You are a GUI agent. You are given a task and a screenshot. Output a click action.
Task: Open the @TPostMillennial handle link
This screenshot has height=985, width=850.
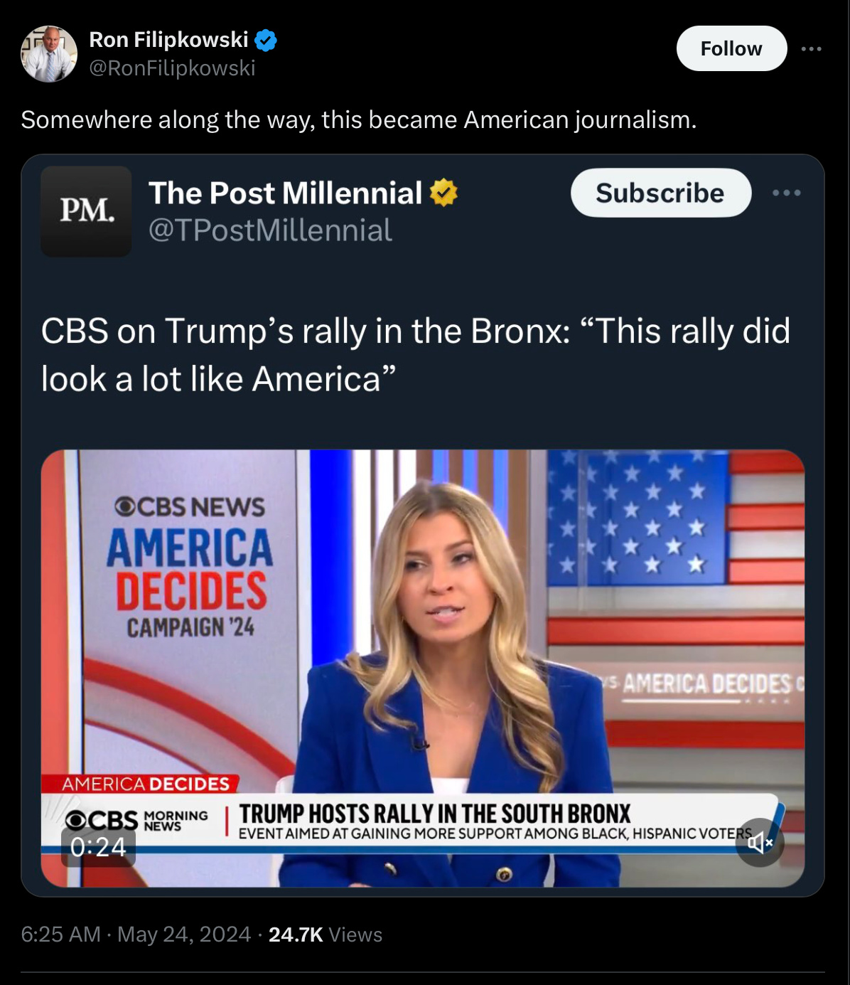pyautogui.click(x=270, y=230)
